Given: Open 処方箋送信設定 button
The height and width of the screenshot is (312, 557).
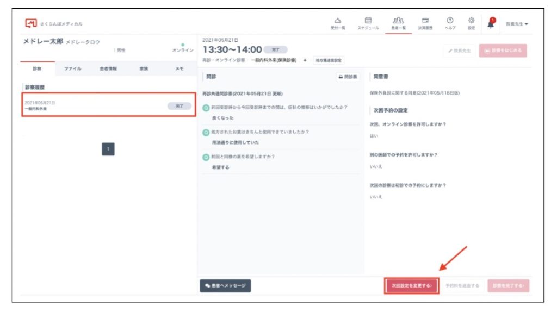Looking at the screenshot, I should click(329, 60).
